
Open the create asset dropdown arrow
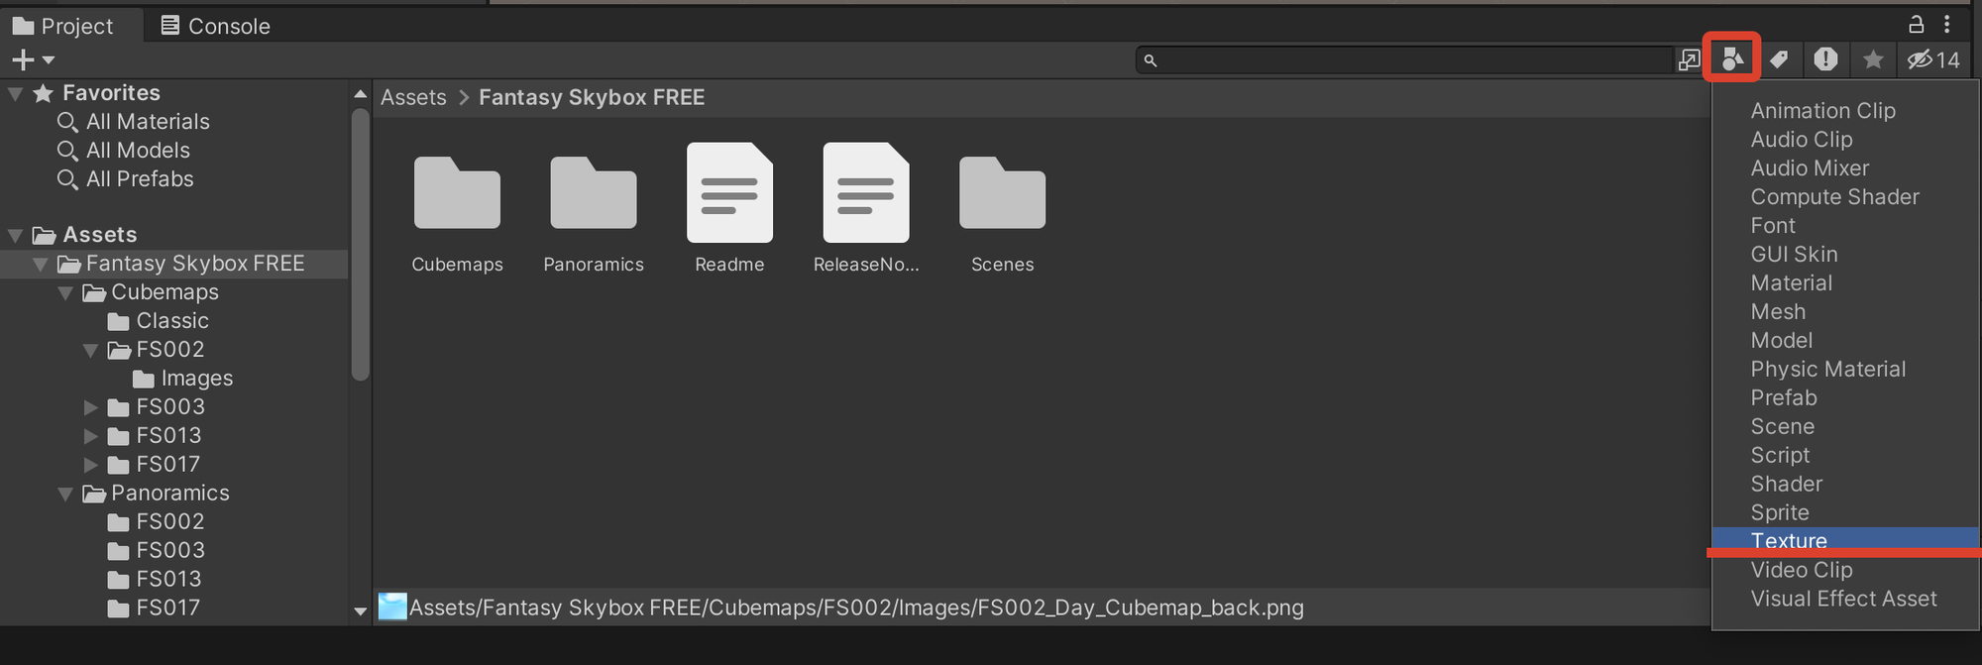pyautogui.click(x=48, y=60)
